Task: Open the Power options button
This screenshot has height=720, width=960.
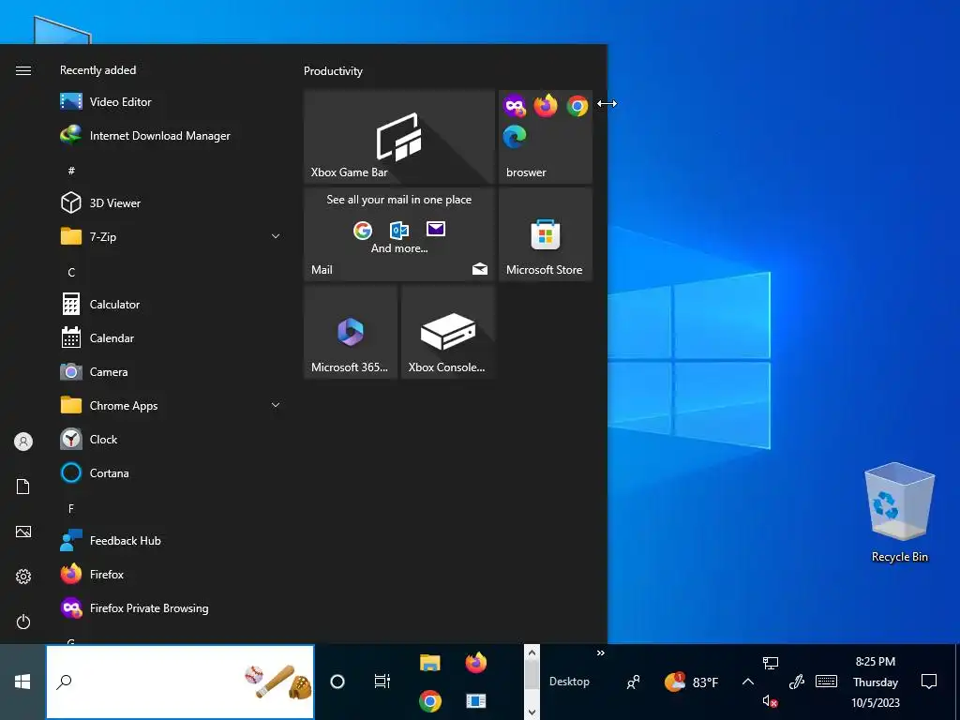Action: (23, 622)
